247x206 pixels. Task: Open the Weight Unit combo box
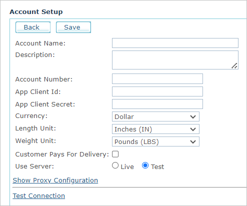coord(155,141)
